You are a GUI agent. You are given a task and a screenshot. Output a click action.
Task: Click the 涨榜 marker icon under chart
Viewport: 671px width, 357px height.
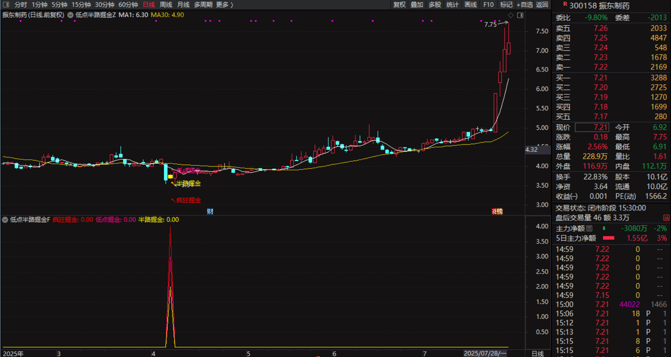[x=497, y=211]
